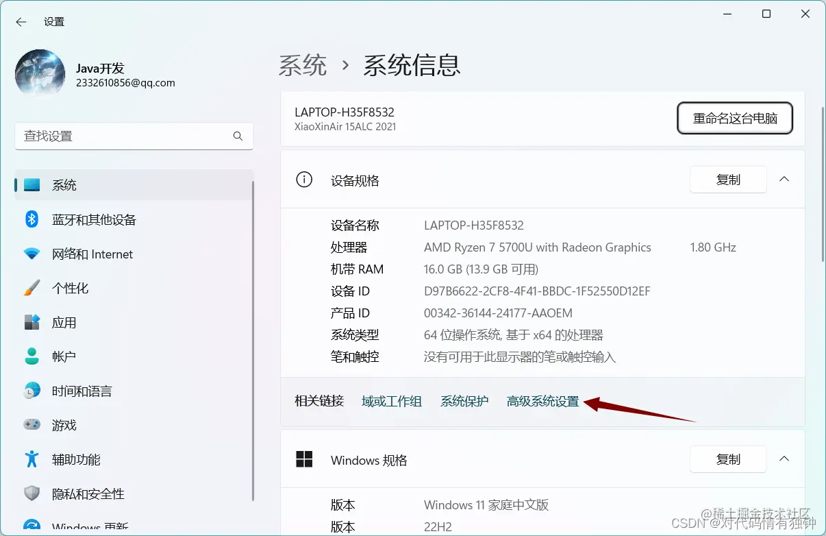826x536 pixels.
Task: Select 个性化 in the sidebar
Action: (134, 288)
